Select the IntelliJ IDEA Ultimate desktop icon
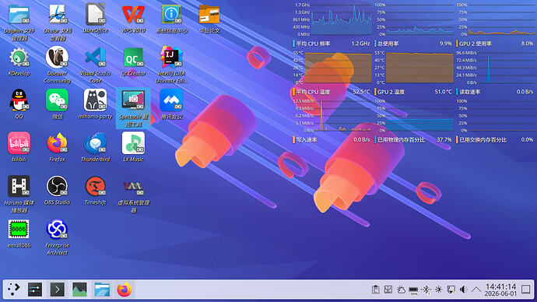The height and width of the screenshot is (302, 537). pyautogui.click(x=171, y=58)
